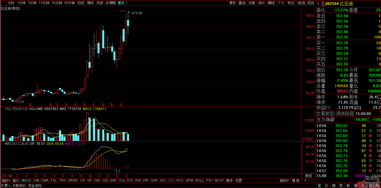Zoom out the chart with the − button

click(x=312, y=180)
